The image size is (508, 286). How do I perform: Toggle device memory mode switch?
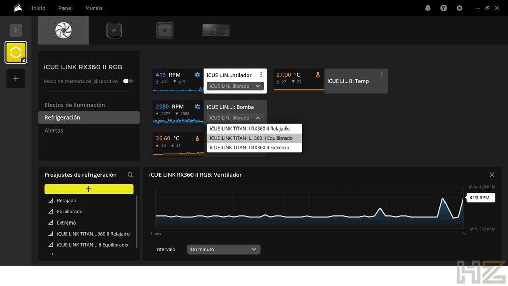pyautogui.click(x=128, y=81)
